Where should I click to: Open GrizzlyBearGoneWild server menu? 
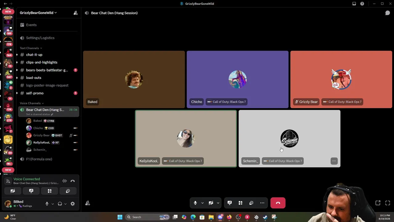[x=38, y=13]
